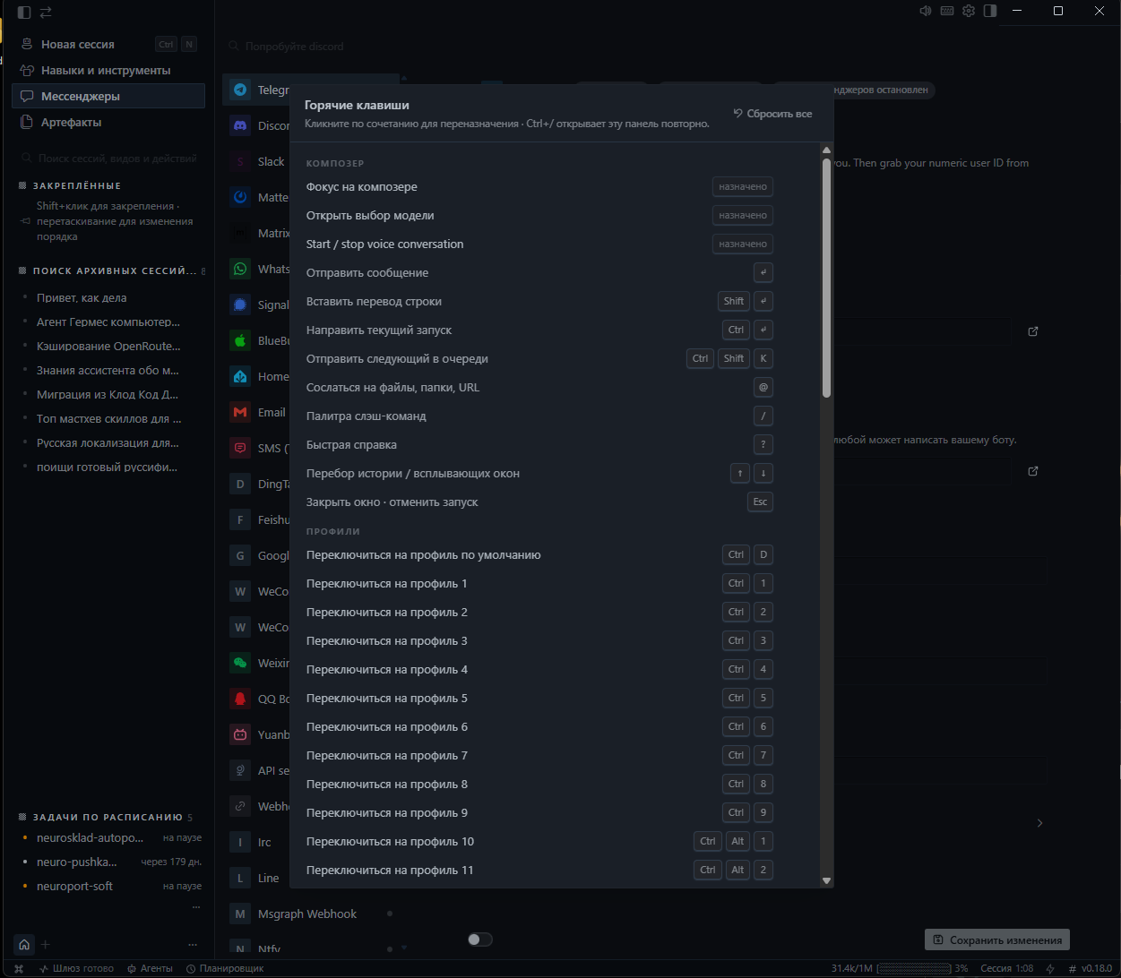Open settings via the gear icon
The image size is (1121, 978).
point(969,11)
